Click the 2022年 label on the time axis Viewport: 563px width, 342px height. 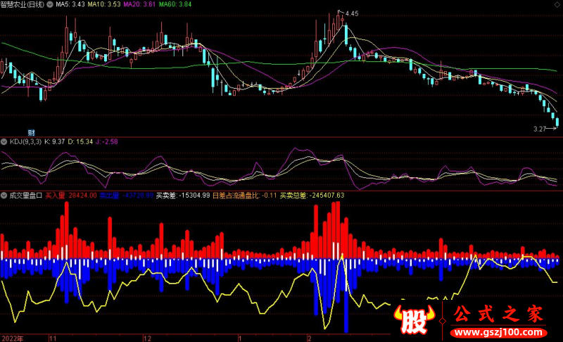[13, 338]
